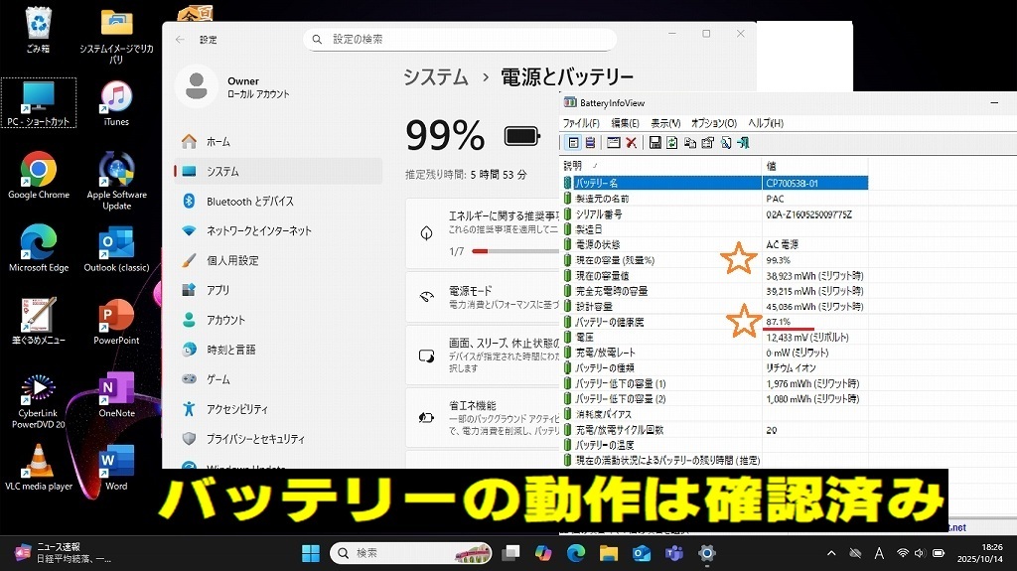Click the refresh icon in the BatteryInfoView toolbar
Viewport: 1017px width, 571px height.
[x=672, y=143]
